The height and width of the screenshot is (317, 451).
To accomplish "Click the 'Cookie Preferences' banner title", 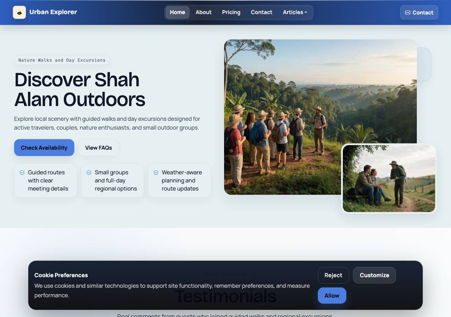I will pos(61,275).
